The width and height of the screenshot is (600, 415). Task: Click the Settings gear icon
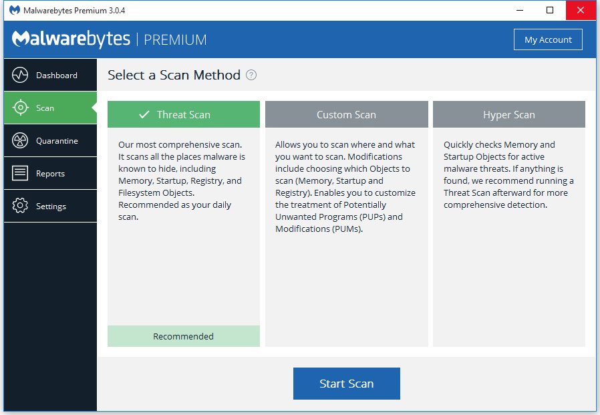20,206
